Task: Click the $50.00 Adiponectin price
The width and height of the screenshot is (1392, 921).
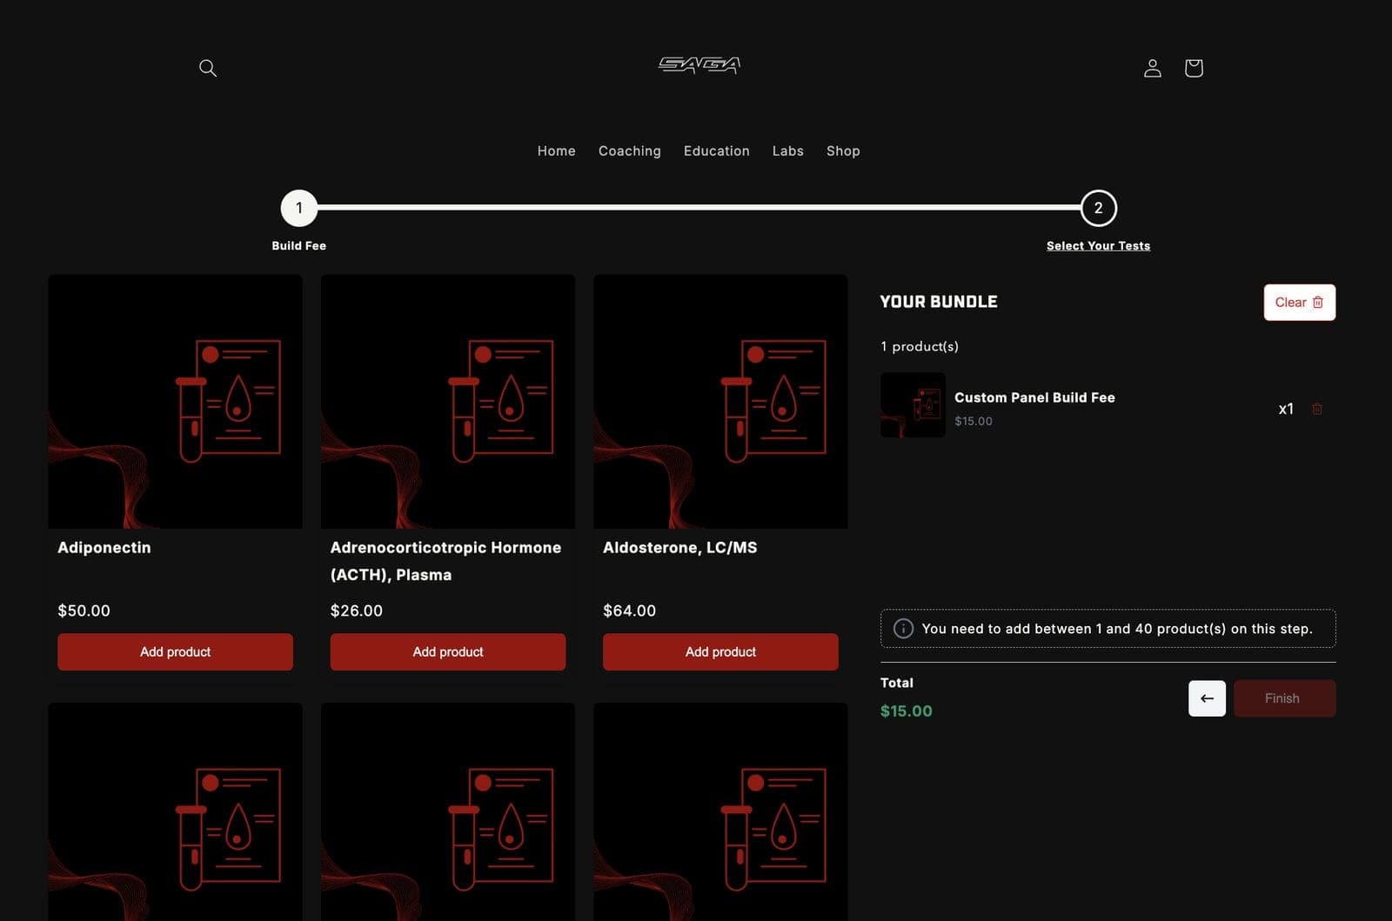Action: [84, 611]
